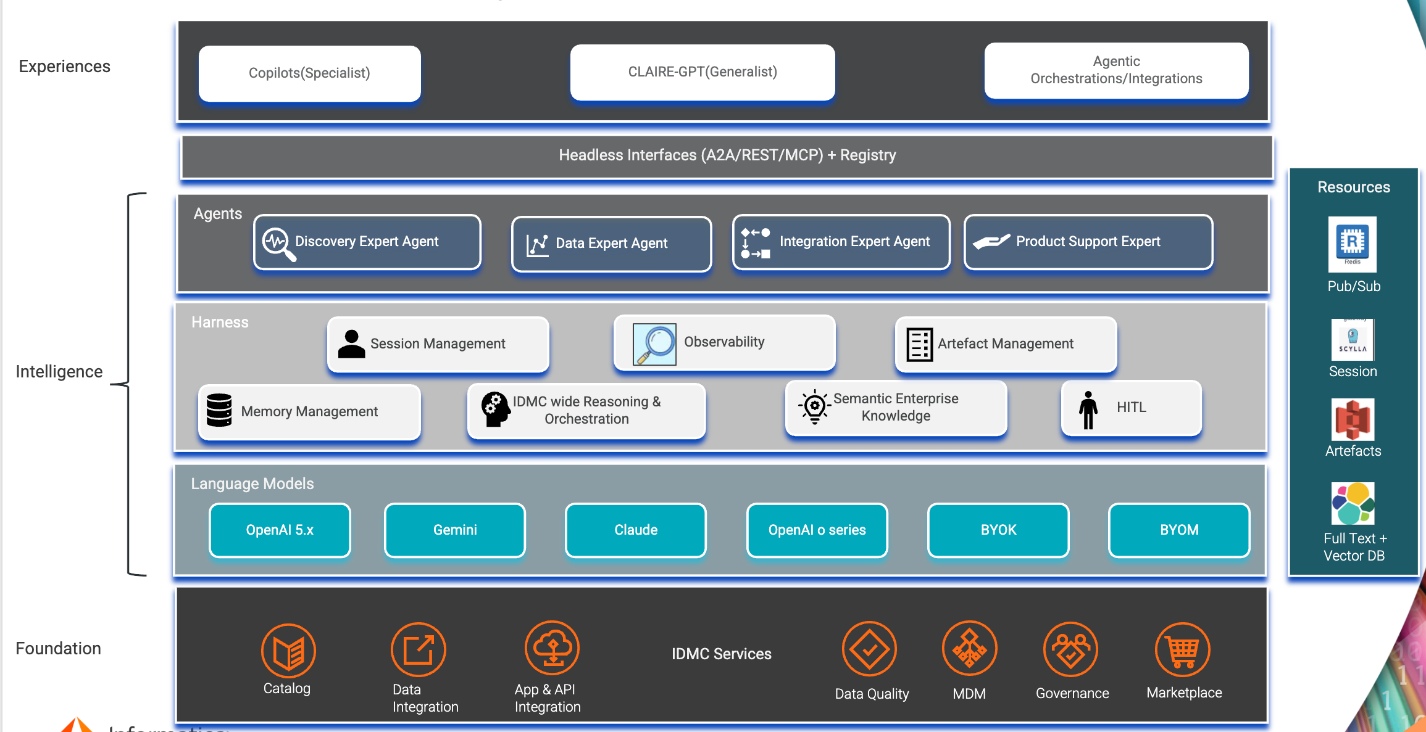The height and width of the screenshot is (732, 1426).
Task: Click the Data Expert Agent chart icon
Action: point(537,245)
